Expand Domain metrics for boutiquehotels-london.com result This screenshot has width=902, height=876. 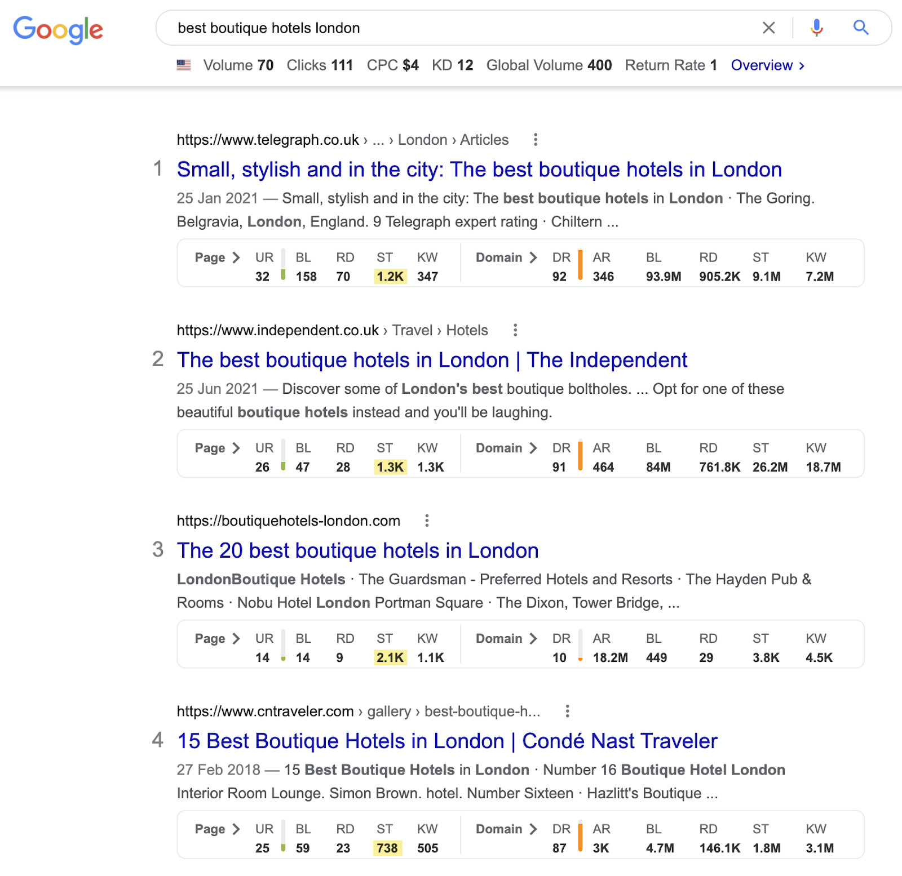tap(506, 639)
